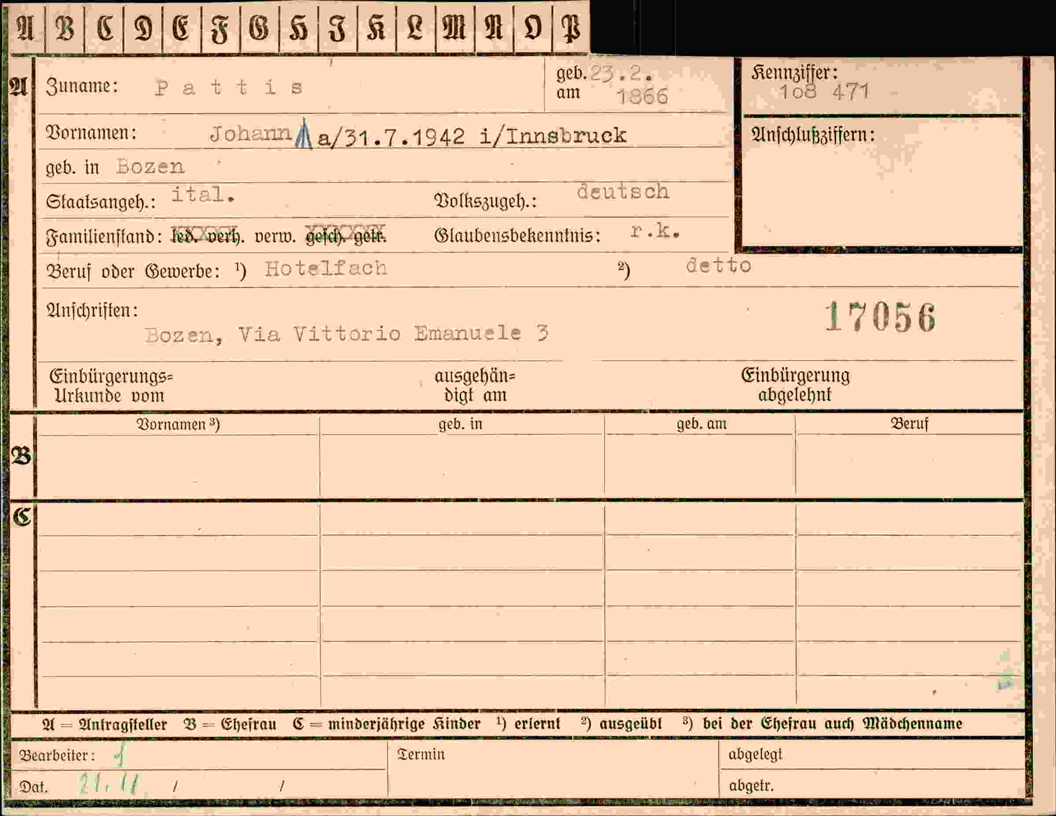Click the 'Anschlußziffern:' label
This screenshot has height=816, width=1056.
(x=813, y=135)
